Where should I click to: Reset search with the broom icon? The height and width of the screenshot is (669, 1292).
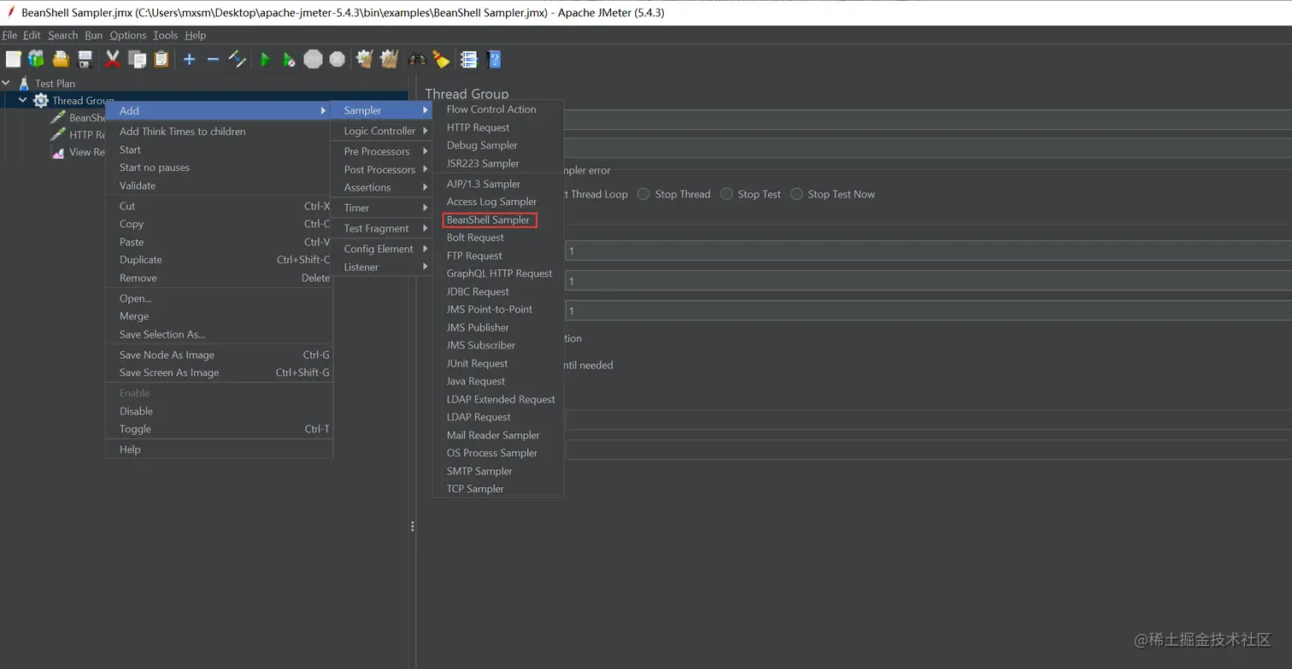coord(441,59)
